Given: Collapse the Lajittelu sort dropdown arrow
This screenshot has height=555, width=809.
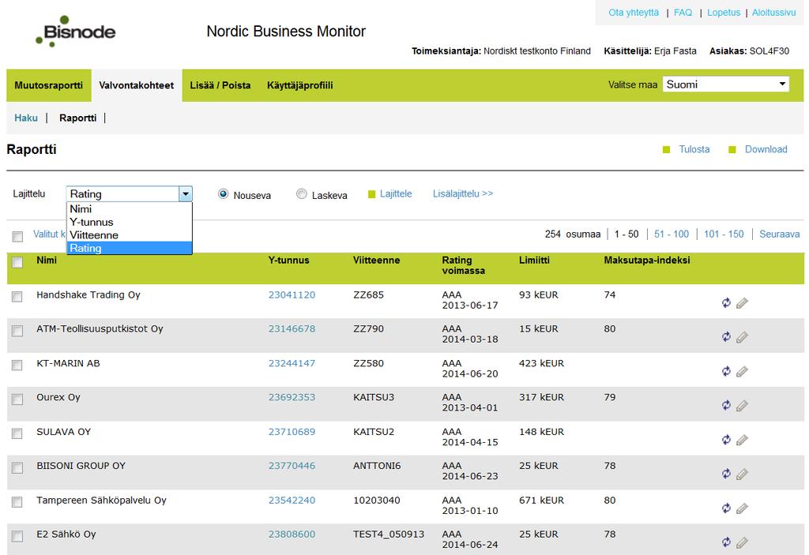Looking at the screenshot, I should click(x=185, y=194).
